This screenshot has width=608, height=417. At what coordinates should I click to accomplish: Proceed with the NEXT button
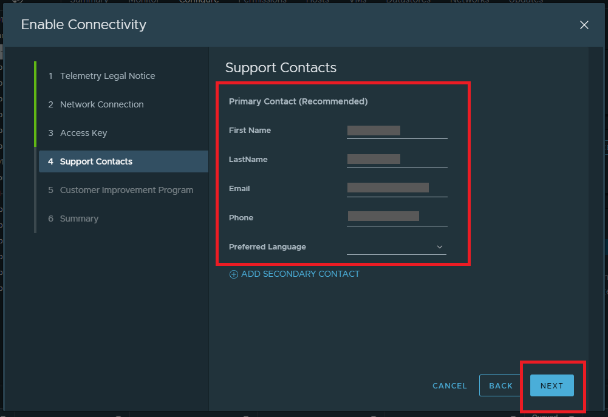click(552, 385)
